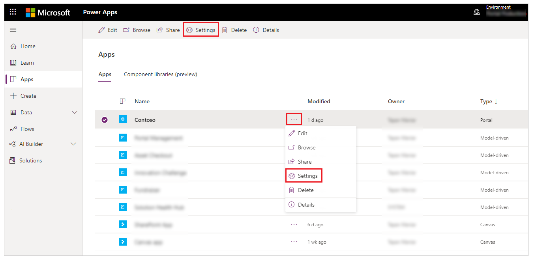Choose Edit in the context menu
Screen dimensions: 534x261
(x=321, y=133)
